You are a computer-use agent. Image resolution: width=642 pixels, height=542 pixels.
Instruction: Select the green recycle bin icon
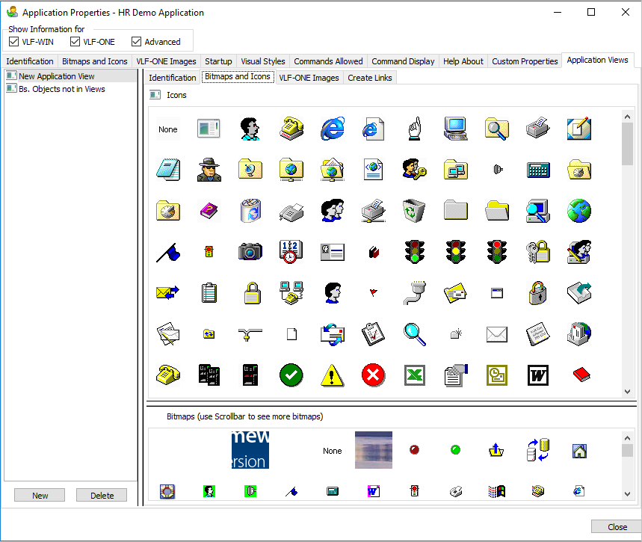414,211
